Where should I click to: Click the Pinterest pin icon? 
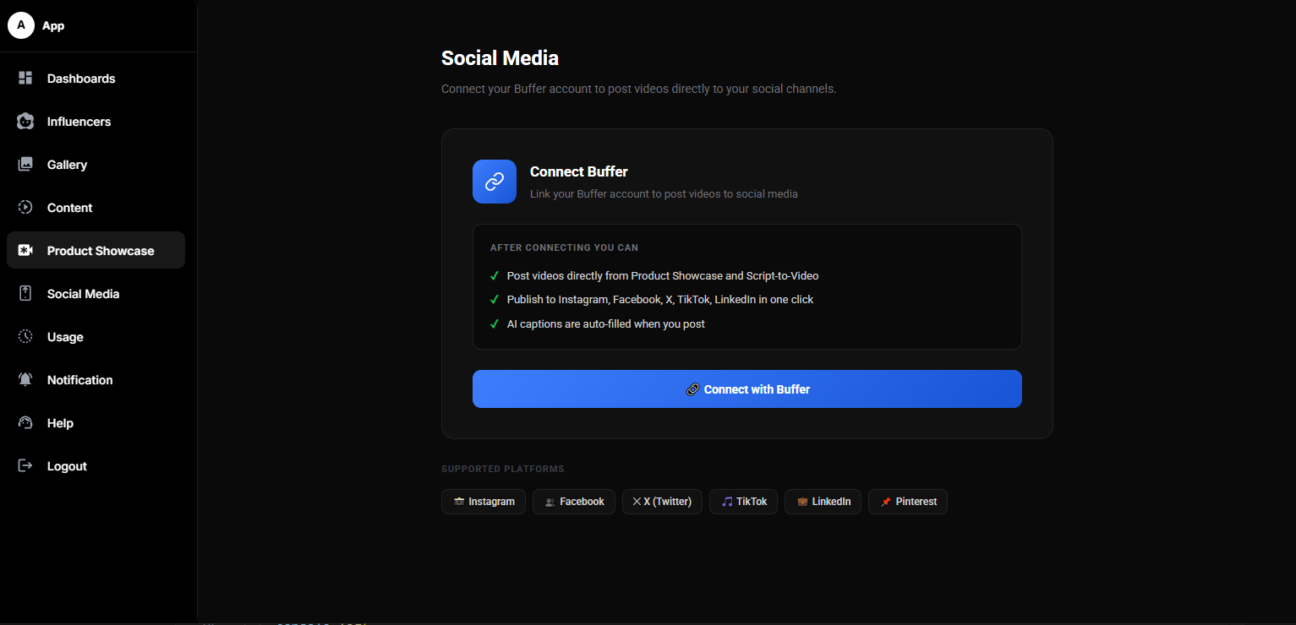[x=886, y=502]
